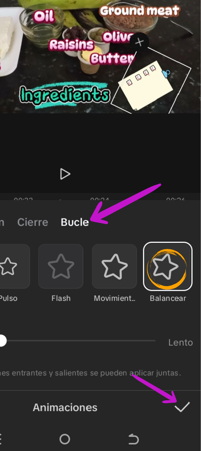Tap the Lento label beside the slider

(181, 342)
